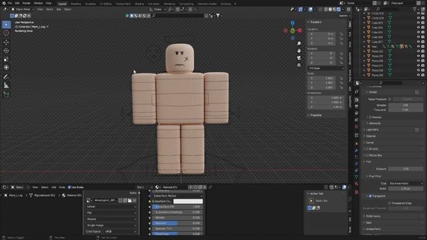
Task: Click the Metallic value slider
Action: (177, 218)
